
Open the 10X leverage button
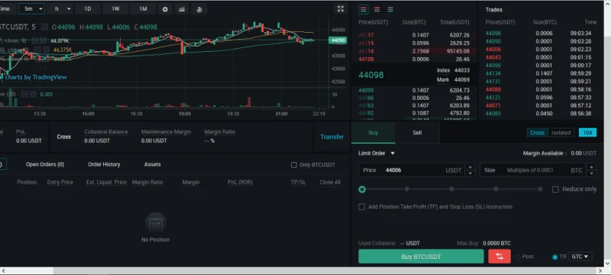[587, 133]
